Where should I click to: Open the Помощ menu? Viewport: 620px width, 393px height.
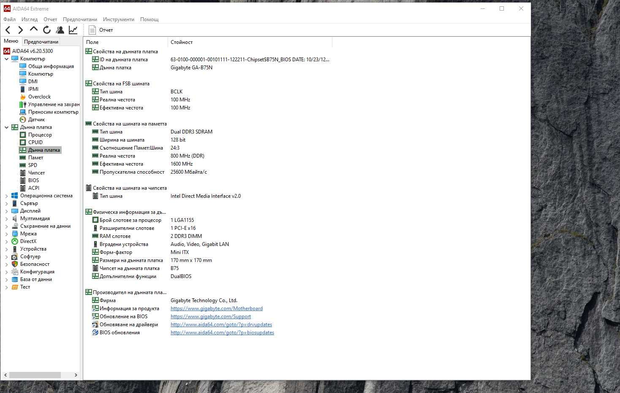(149, 19)
